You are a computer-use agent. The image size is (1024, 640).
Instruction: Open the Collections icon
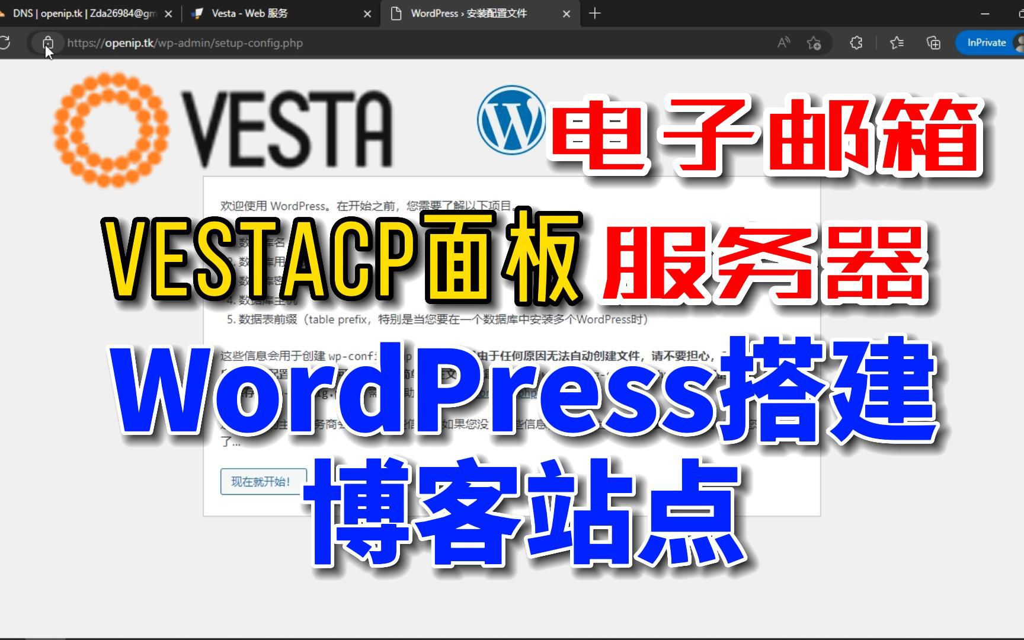click(933, 43)
